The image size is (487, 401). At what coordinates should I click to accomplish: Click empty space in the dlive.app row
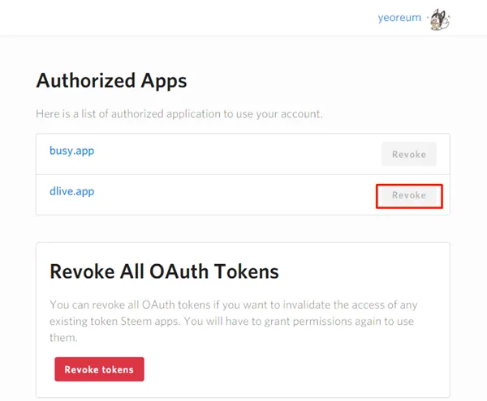pos(243,195)
